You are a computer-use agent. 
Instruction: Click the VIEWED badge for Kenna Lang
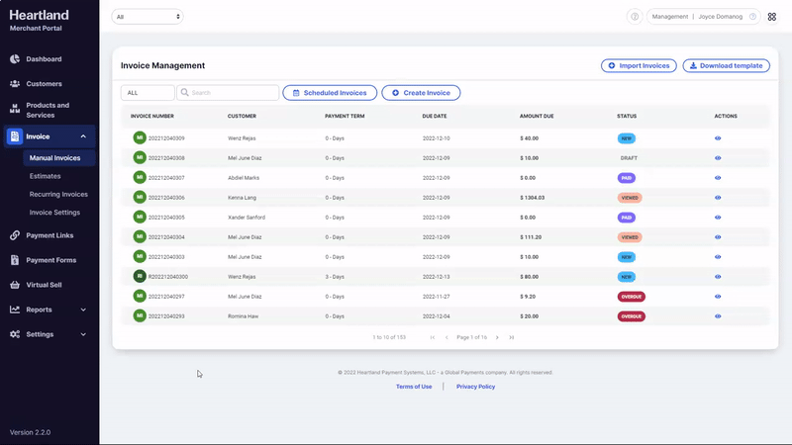pyautogui.click(x=630, y=198)
